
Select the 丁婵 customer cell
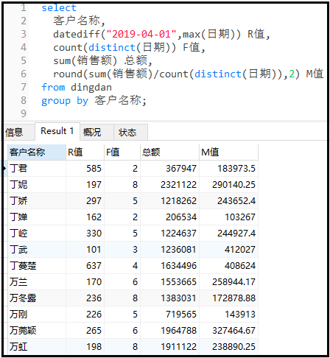[37, 217]
